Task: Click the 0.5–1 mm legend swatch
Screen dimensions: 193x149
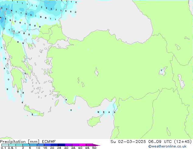Action: click(12, 145)
